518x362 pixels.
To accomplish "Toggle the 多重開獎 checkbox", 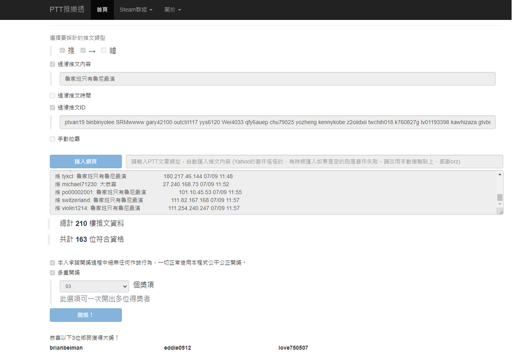I will [52, 272].
